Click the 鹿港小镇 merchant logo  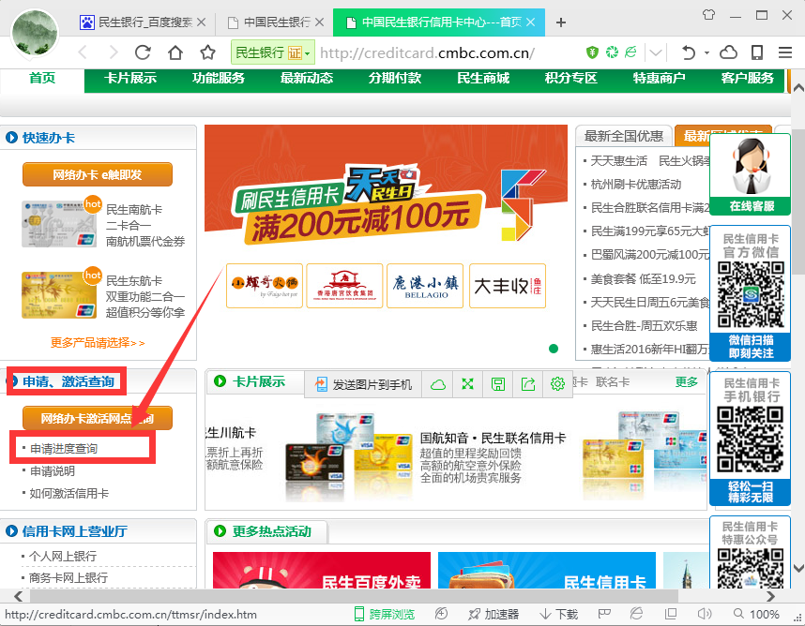(x=425, y=286)
